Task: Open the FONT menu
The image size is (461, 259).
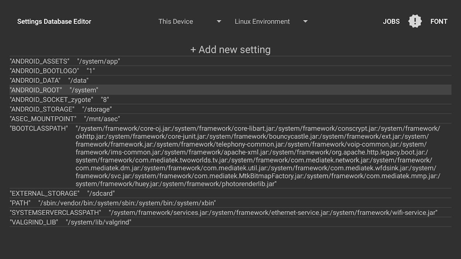Action: (439, 21)
